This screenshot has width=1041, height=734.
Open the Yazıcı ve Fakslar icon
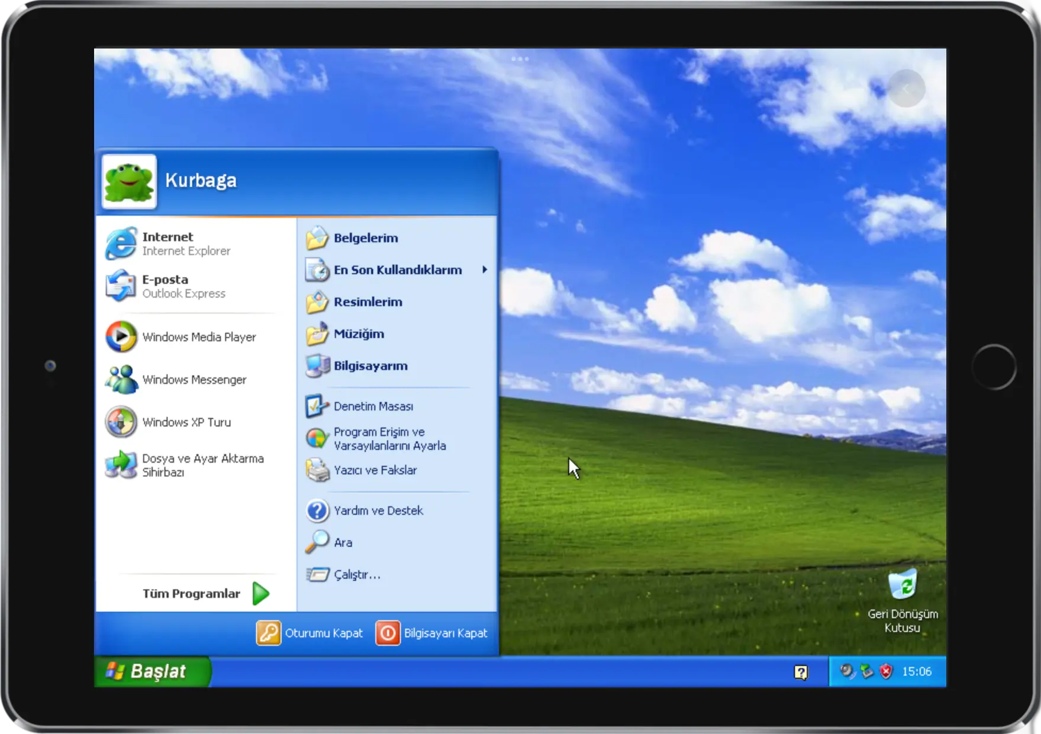coord(317,470)
